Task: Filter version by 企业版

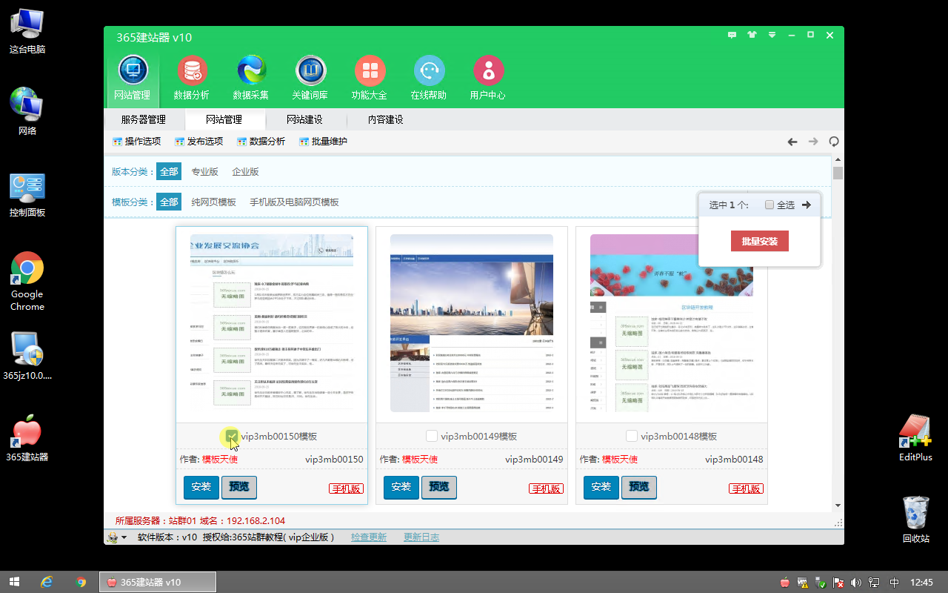Action: 245,171
